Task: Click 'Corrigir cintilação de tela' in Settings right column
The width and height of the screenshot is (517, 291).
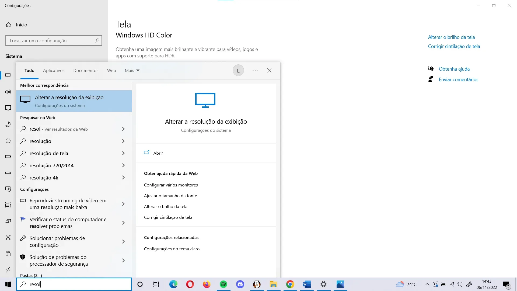Action: tap(454, 46)
